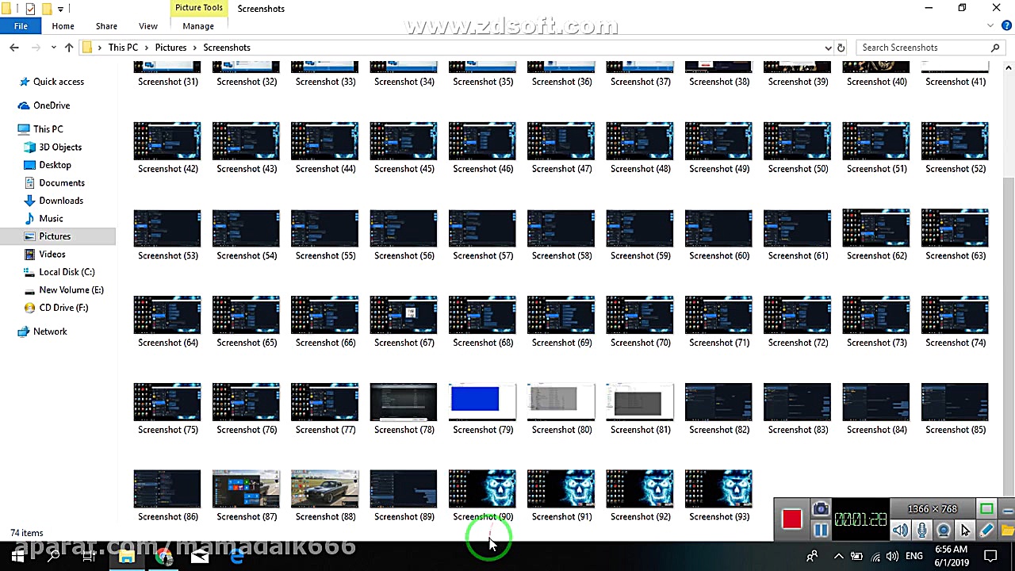The width and height of the screenshot is (1015, 571).
Task: Open the View ribbon tab
Action: pyautogui.click(x=148, y=26)
